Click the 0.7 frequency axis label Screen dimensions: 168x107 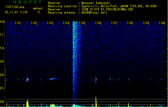2,88
